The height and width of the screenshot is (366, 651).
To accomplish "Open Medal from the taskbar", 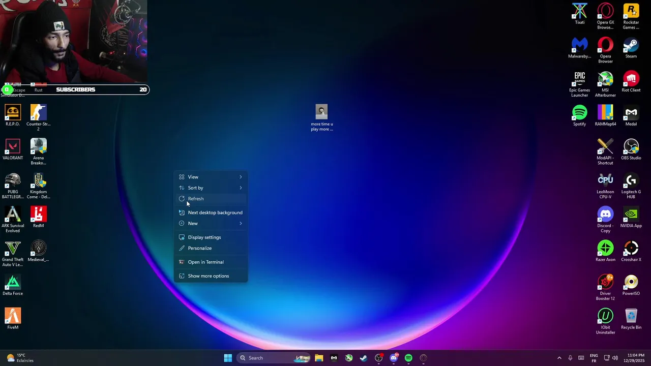I will click(334, 358).
